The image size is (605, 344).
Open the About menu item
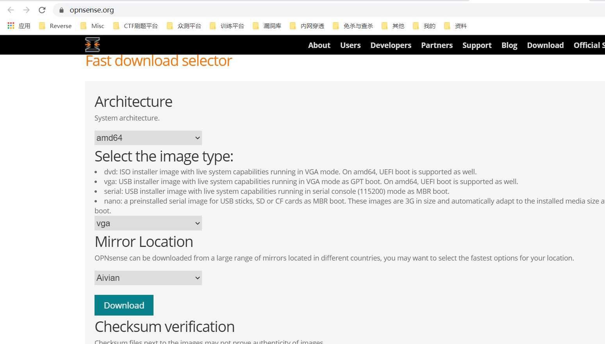319,45
